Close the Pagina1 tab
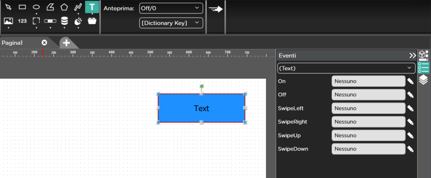 point(44,43)
